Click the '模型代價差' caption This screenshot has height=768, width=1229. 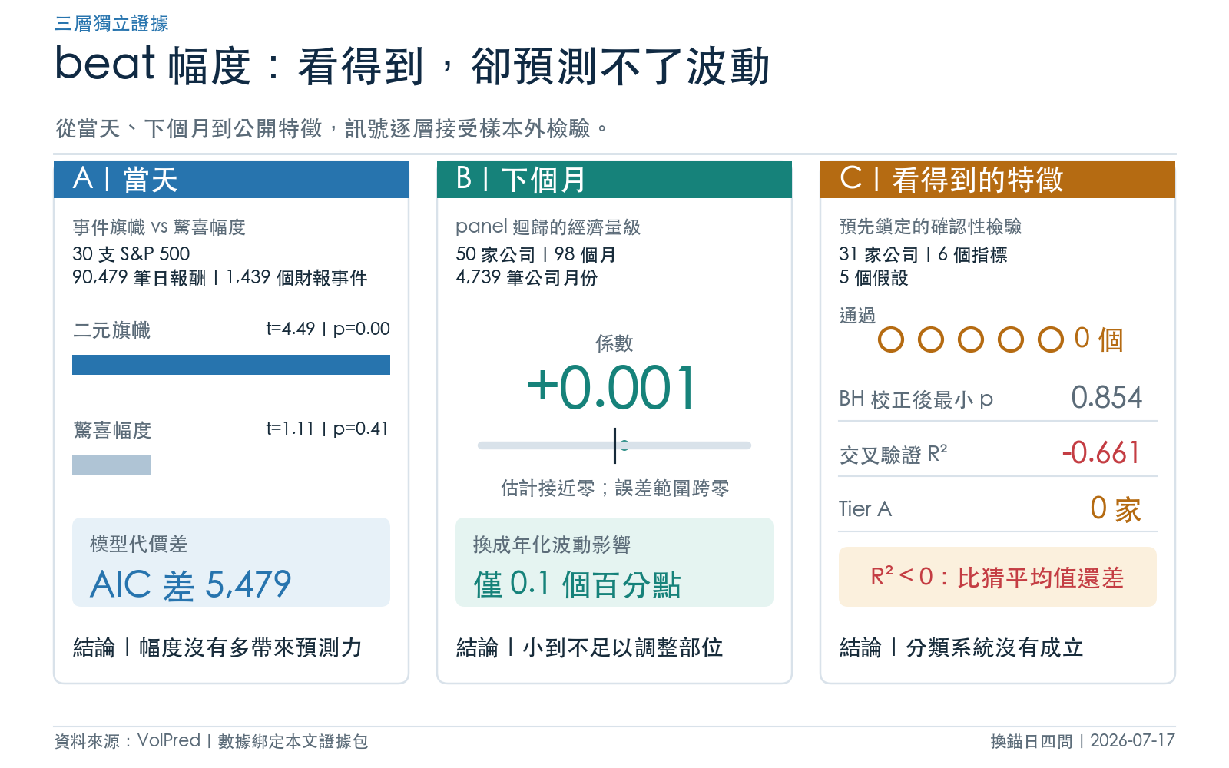tap(139, 545)
